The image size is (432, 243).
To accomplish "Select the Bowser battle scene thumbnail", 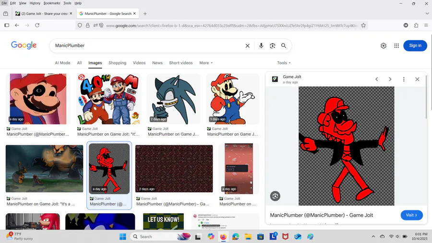I will [44, 169].
